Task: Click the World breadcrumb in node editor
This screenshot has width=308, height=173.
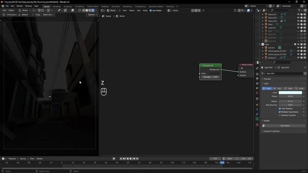Action: 120,16
